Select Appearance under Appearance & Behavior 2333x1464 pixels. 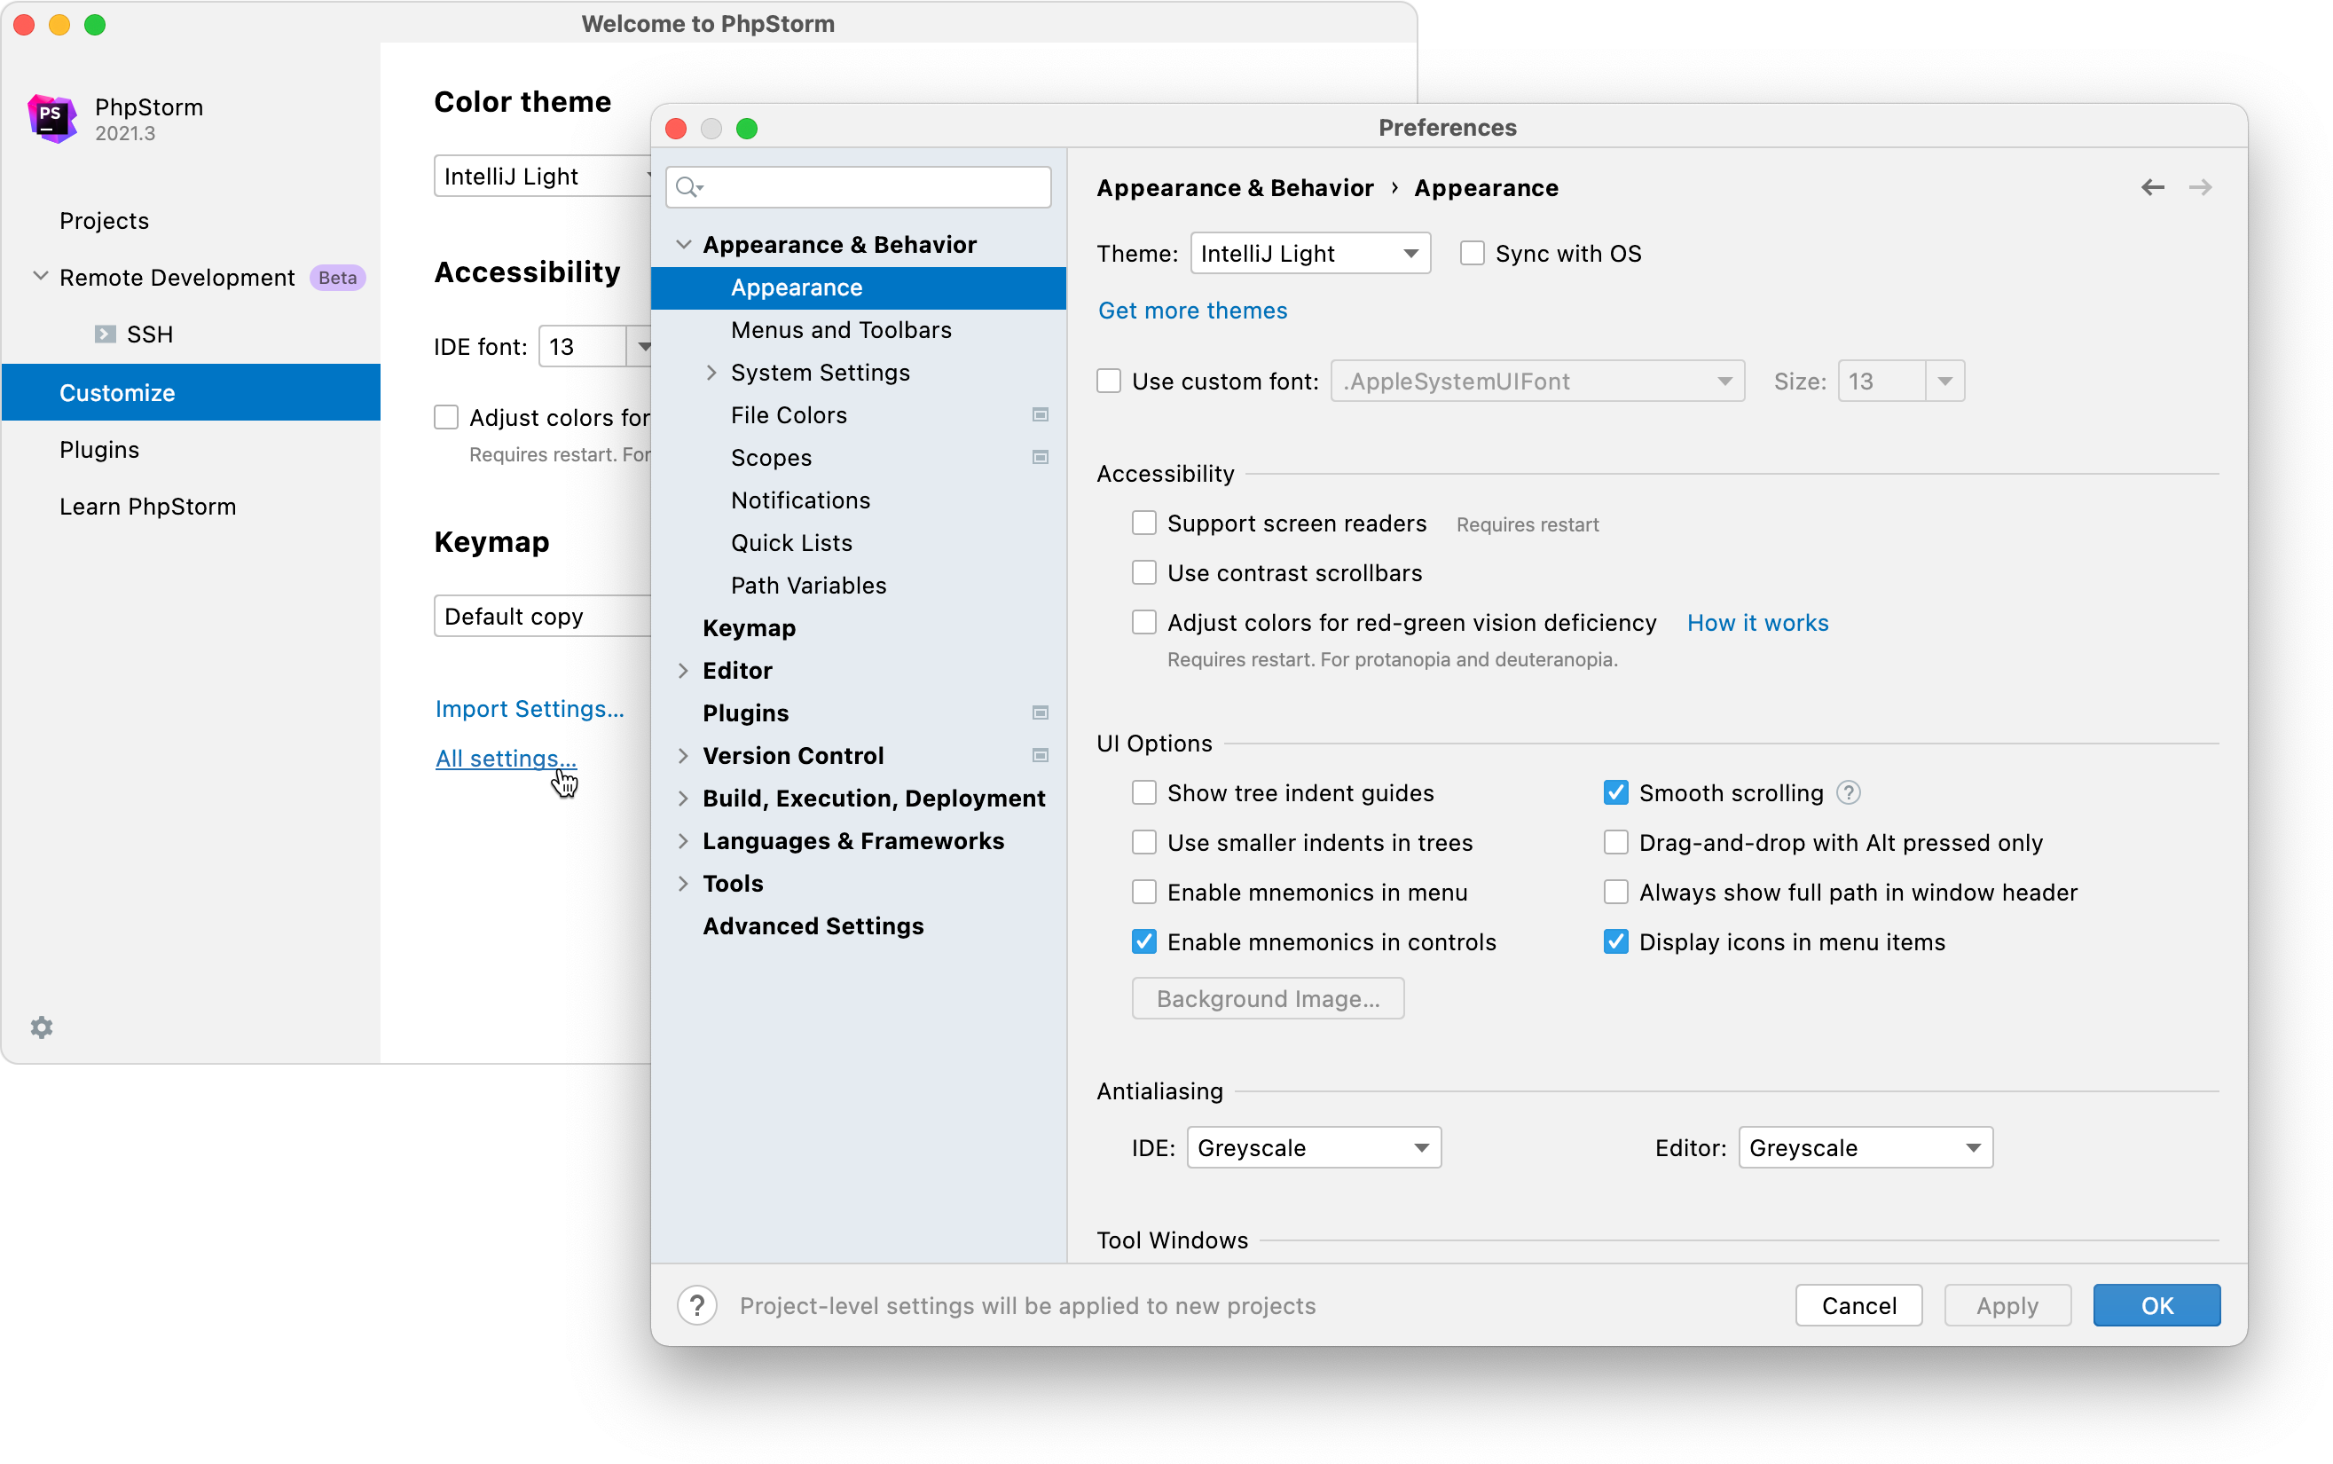797,287
